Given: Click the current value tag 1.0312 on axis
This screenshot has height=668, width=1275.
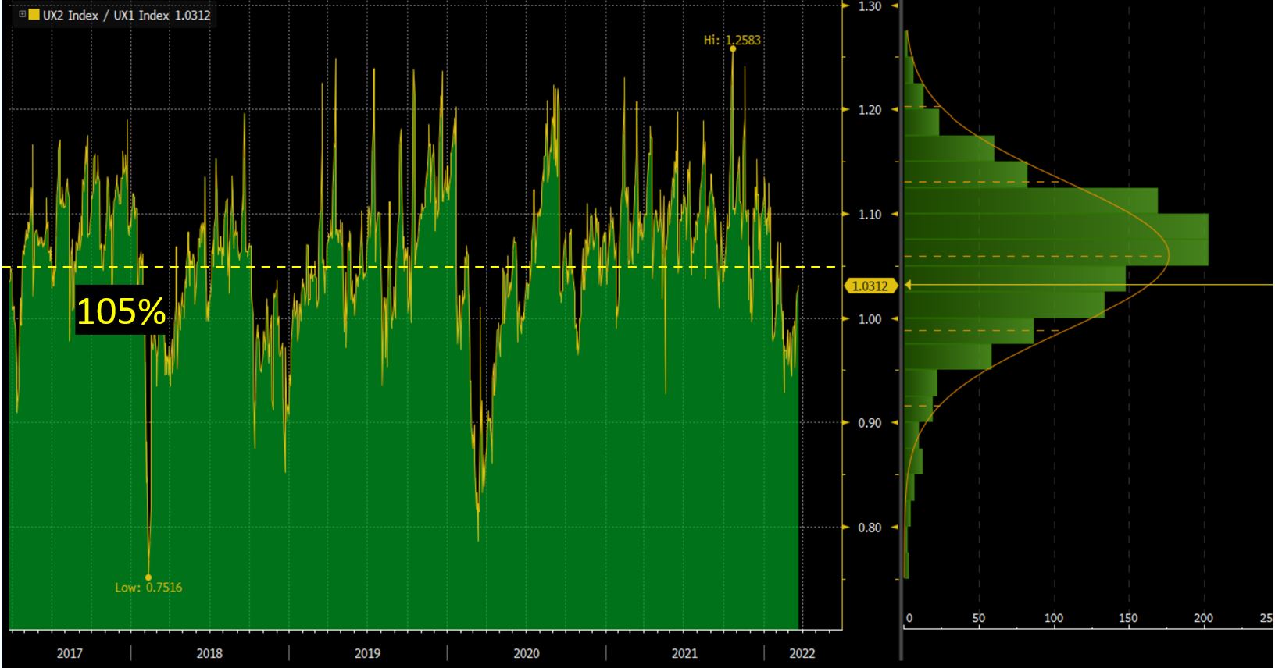Looking at the screenshot, I should click(x=870, y=286).
